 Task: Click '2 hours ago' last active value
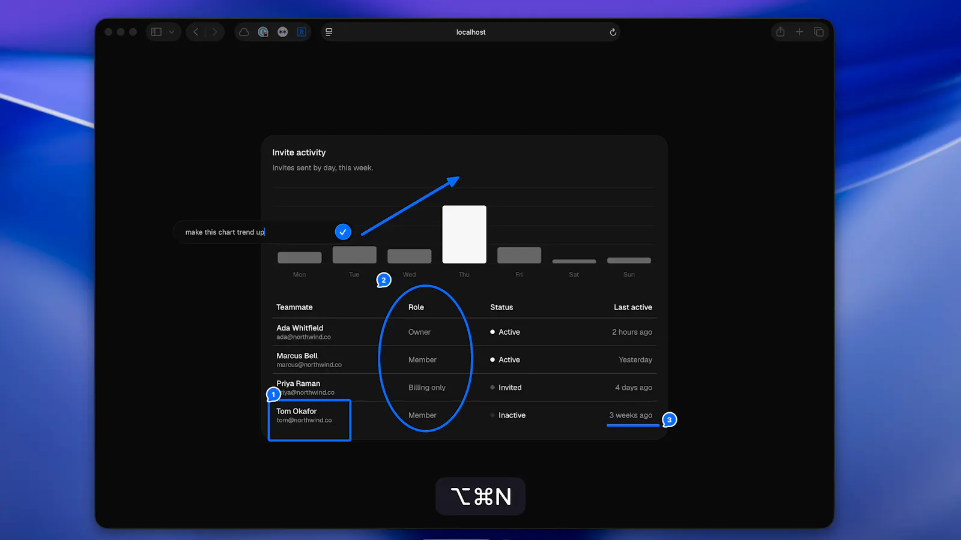pos(632,332)
